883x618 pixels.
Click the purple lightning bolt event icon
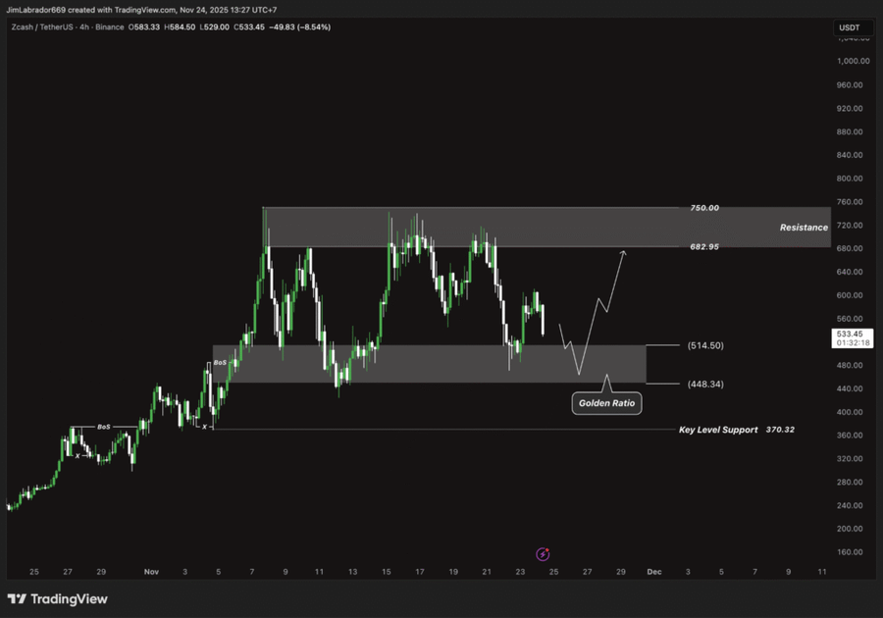543,554
